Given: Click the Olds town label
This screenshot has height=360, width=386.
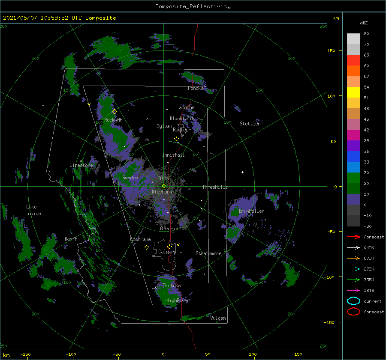Looking at the screenshot, I should point(163,179).
